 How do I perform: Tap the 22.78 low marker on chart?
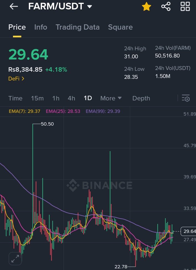tap(121, 267)
